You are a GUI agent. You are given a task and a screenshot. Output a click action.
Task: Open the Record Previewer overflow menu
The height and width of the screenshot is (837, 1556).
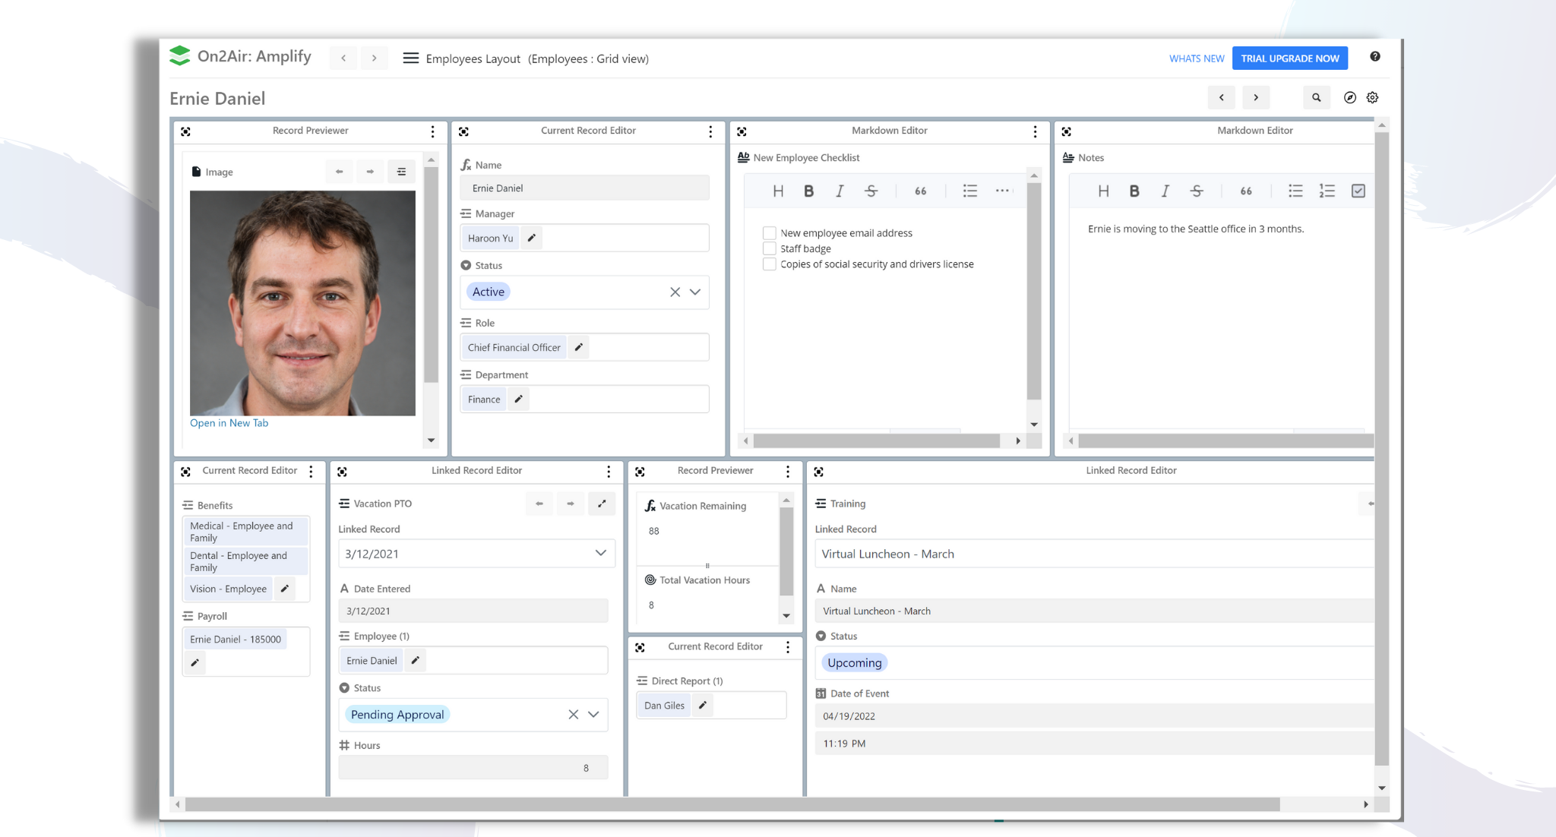tap(432, 131)
